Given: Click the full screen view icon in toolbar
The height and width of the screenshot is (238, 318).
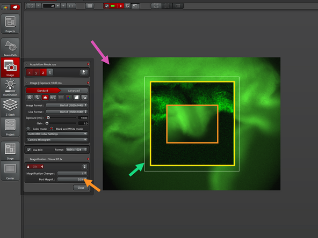Looking at the screenshot, I should click(x=89, y=6).
